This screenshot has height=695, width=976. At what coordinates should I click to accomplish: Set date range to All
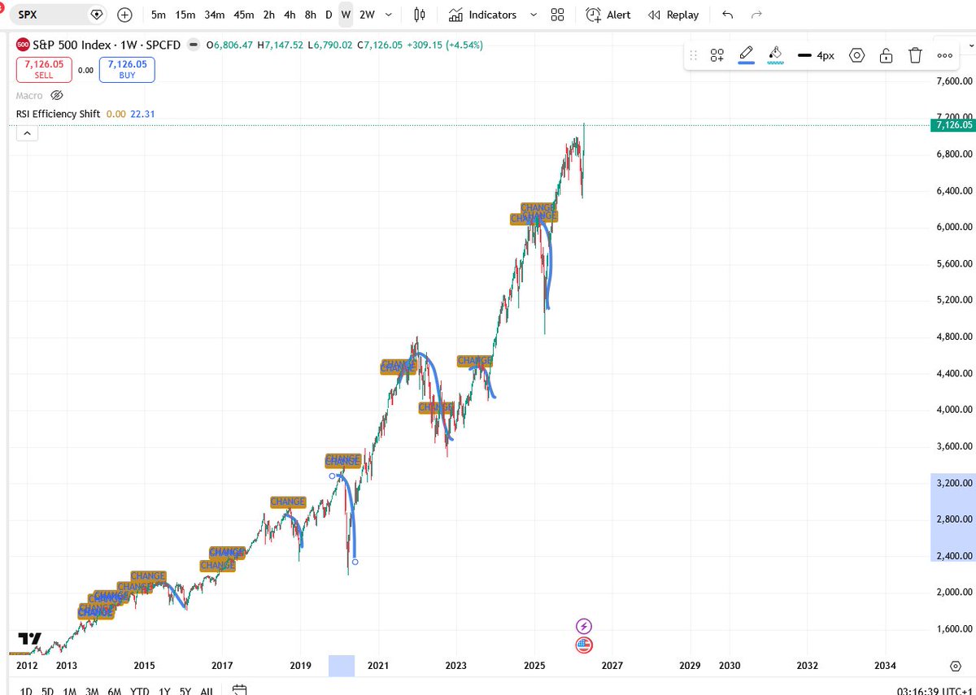pyautogui.click(x=207, y=691)
